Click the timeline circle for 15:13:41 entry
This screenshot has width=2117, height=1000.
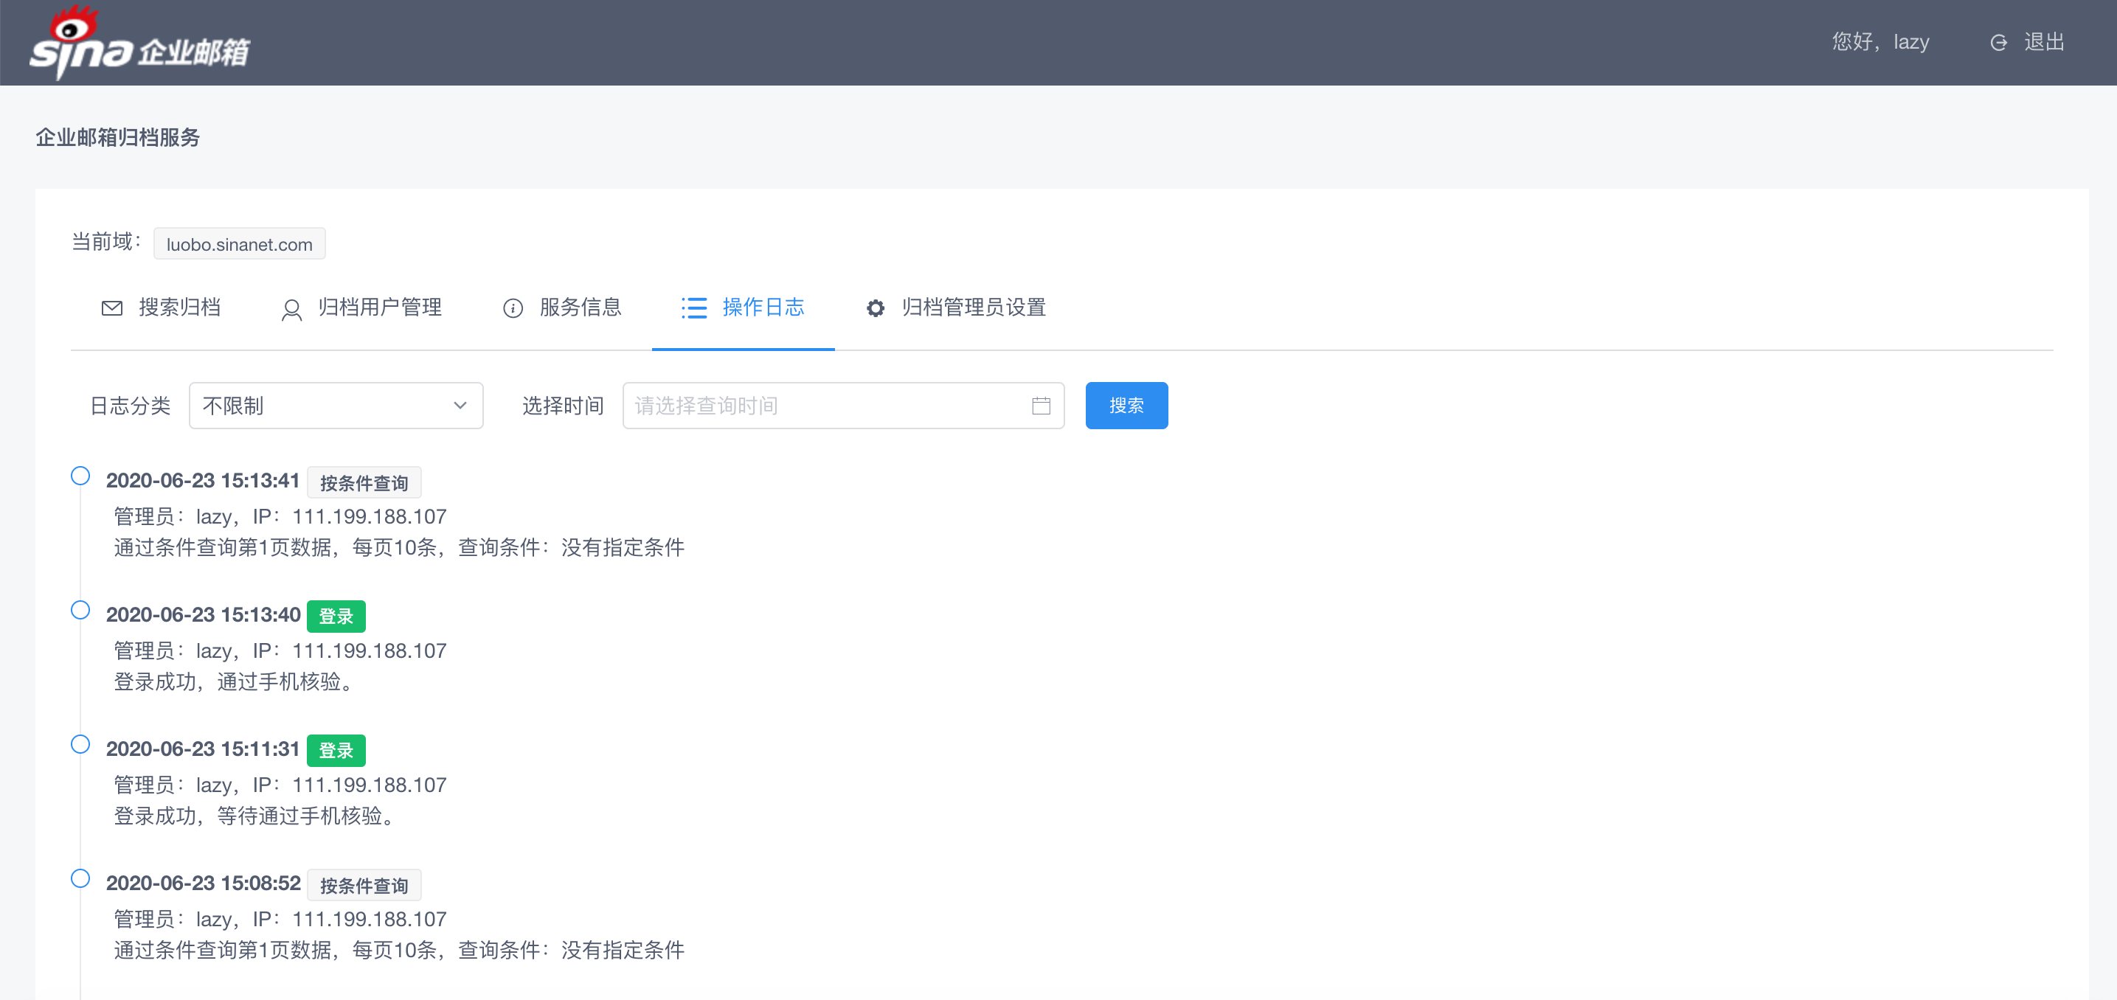[x=80, y=476]
